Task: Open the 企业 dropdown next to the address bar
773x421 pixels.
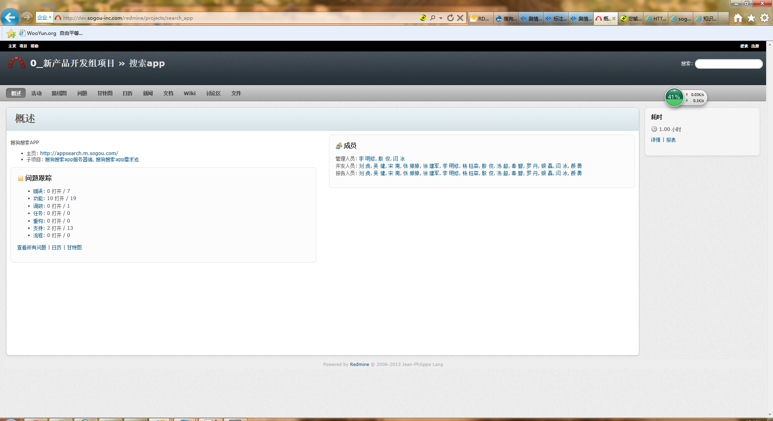Action: coord(44,17)
